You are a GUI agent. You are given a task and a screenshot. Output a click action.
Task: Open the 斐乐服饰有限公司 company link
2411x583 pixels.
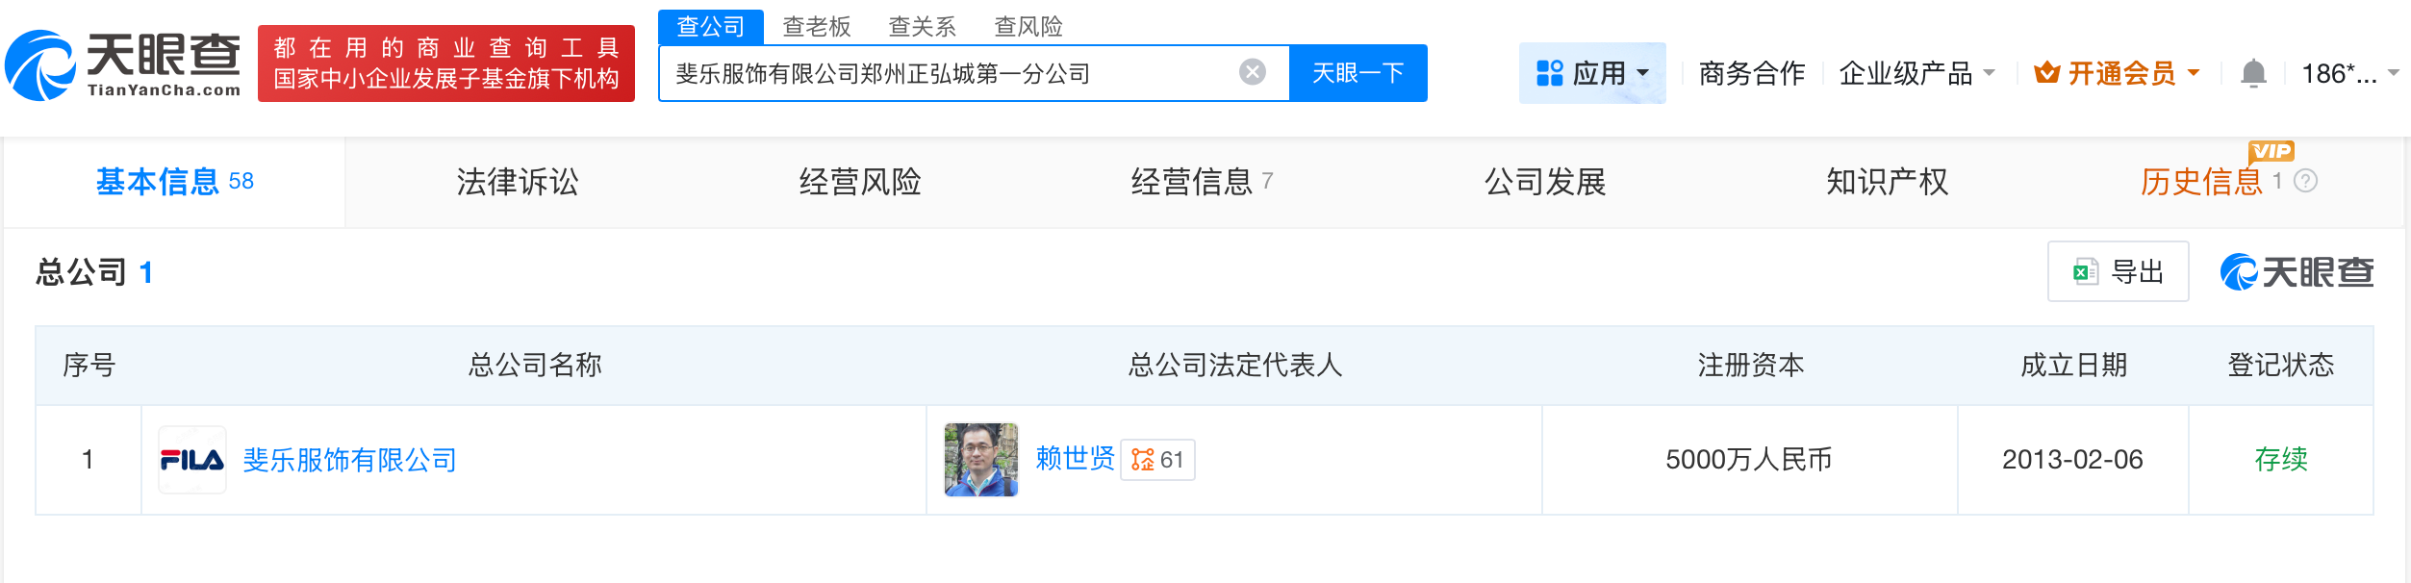coord(350,460)
